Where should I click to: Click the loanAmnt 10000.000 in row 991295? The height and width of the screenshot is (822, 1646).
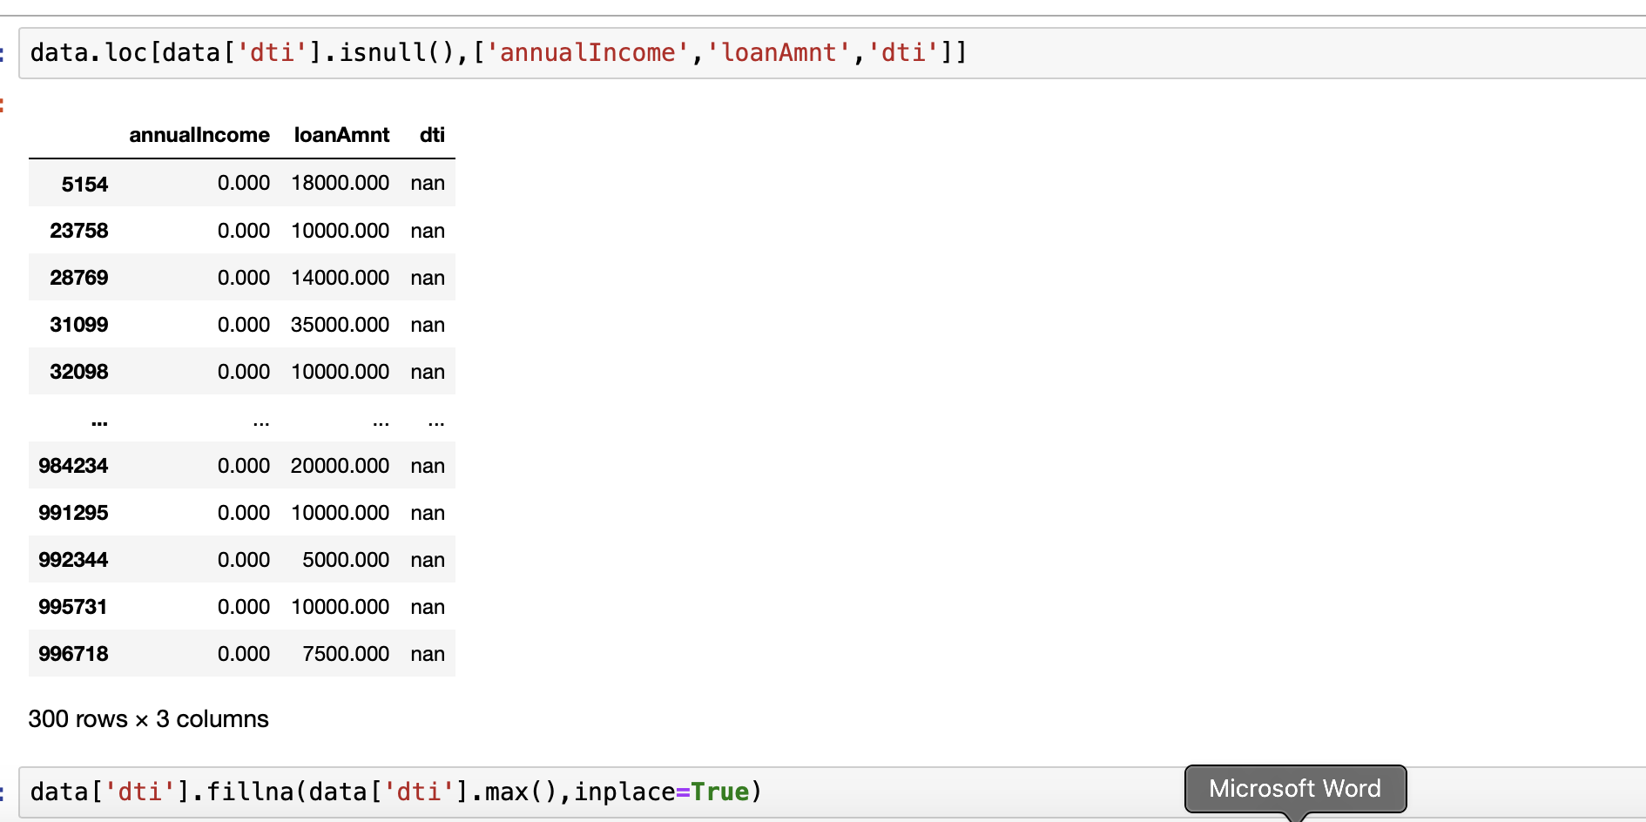coord(340,513)
